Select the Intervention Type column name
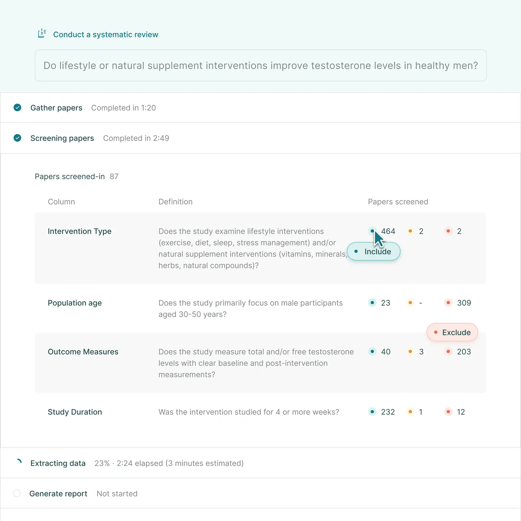 tap(80, 231)
